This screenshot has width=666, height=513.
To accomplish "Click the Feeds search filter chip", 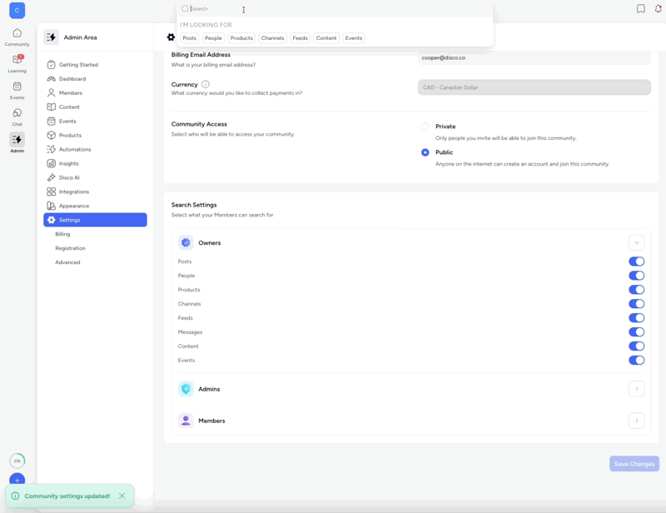I will (x=300, y=37).
